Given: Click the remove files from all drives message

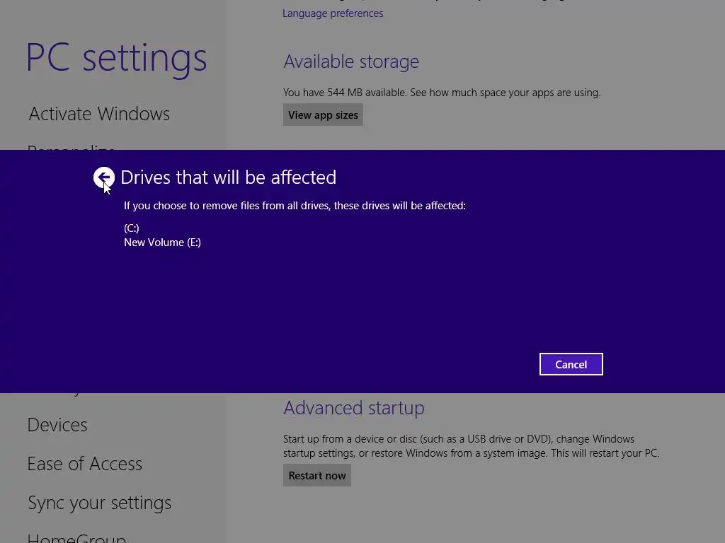Looking at the screenshot, I should (295, 206).
